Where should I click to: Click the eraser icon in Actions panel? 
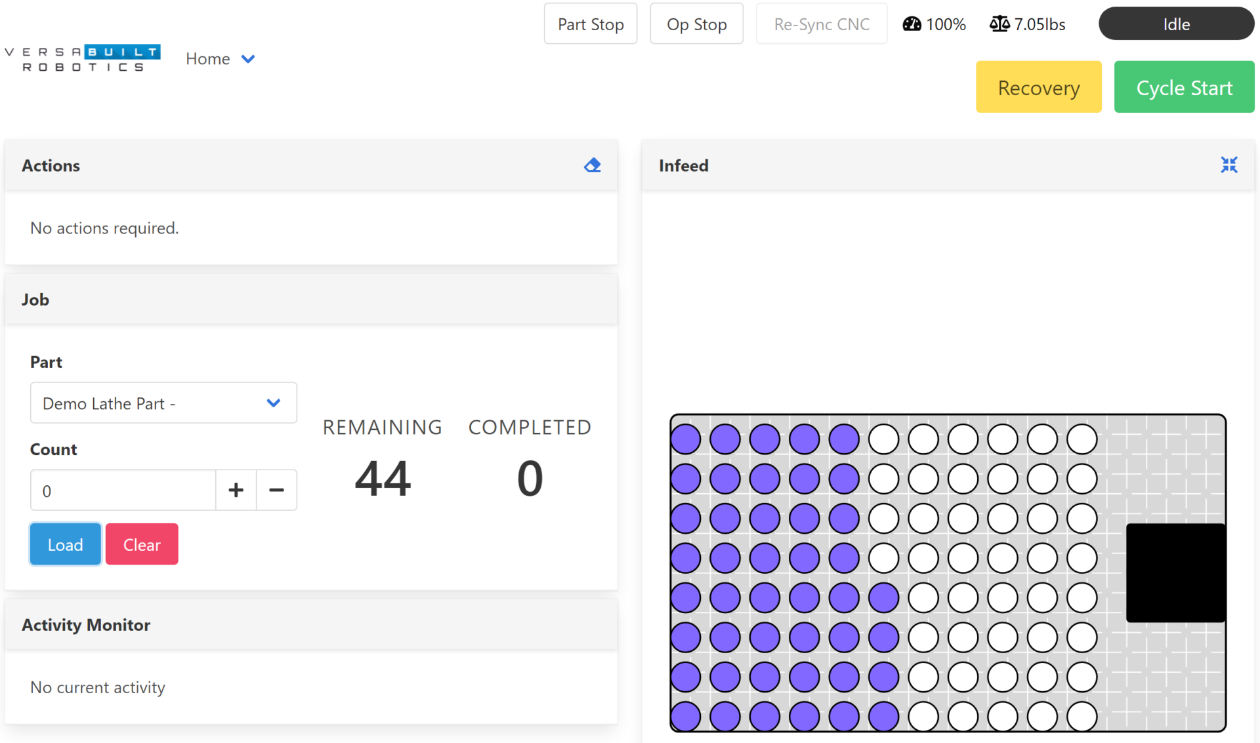pyautogui.click(x=592, y=165)
